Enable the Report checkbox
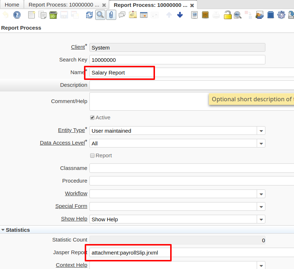This screenshot has width=294, height=269. point(92,155)
